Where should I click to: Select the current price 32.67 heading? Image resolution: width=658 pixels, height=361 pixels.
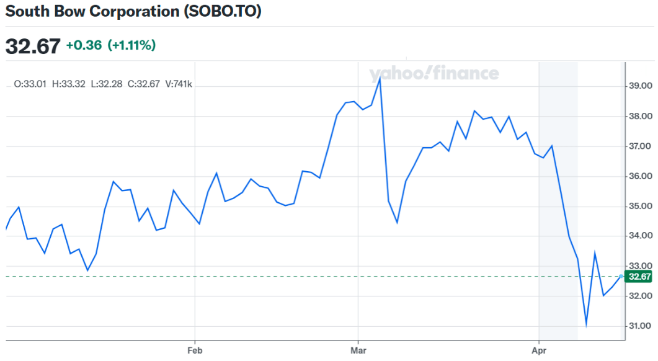(x=33, y=46)
